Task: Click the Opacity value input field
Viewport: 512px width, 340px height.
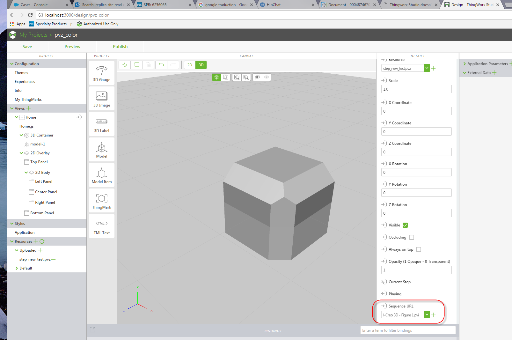Action: tap(416, 270)
